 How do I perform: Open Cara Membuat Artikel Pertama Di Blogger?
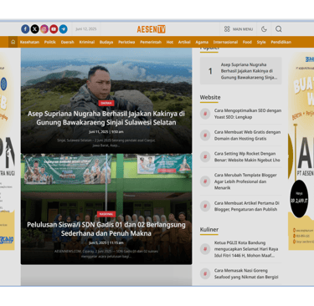(247, 206)
